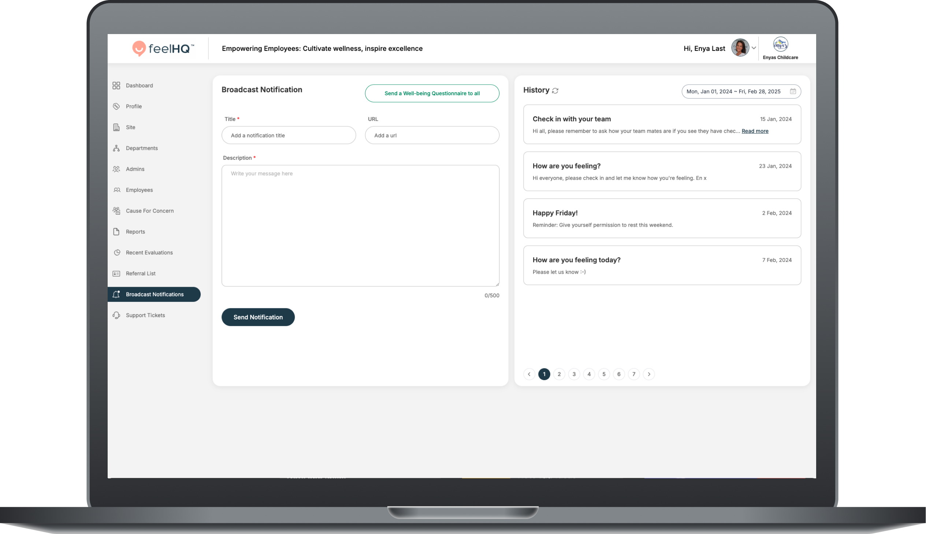926x534 pixels.
Task: Click the '7 Feb, 2024' date
Action: [777, 260]
